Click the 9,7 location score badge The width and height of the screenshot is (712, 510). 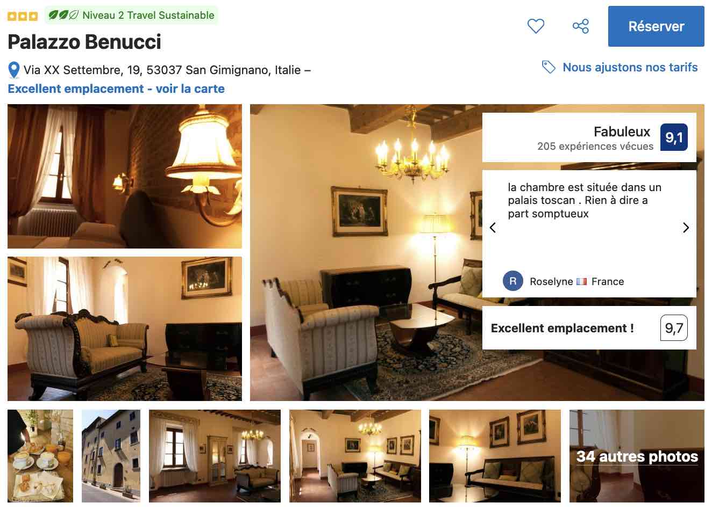point(674,328)
